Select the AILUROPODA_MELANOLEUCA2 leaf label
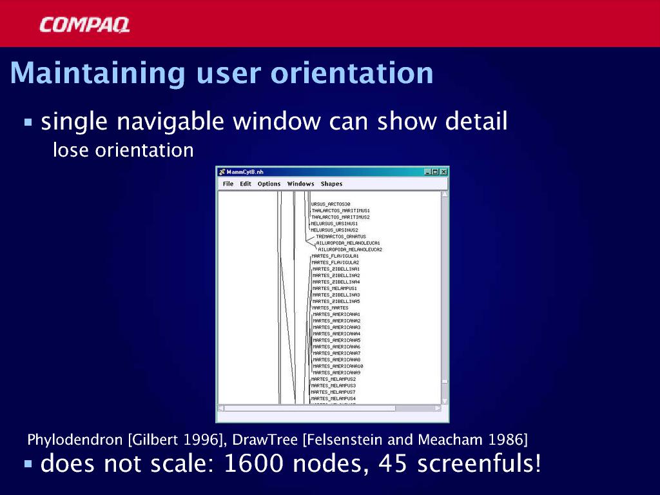The image size is (660, 495). (x=350, y=249)
